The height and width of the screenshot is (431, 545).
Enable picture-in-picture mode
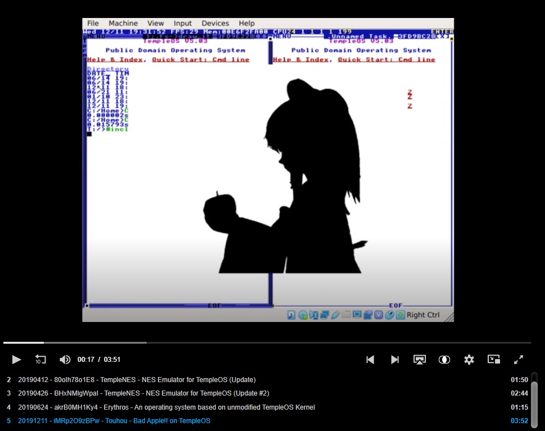[494, 360]
